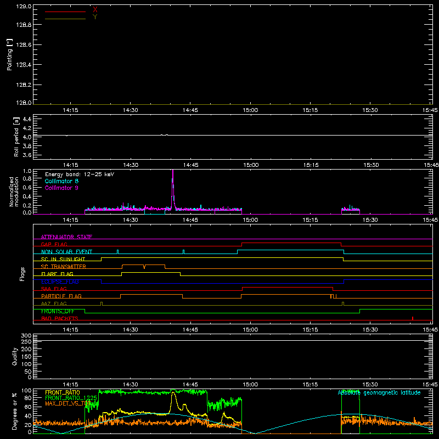Viewport: 439px width, 439px height.
Task: Select the FLARE_FLAG label
Action: click(x=57, y=274)
